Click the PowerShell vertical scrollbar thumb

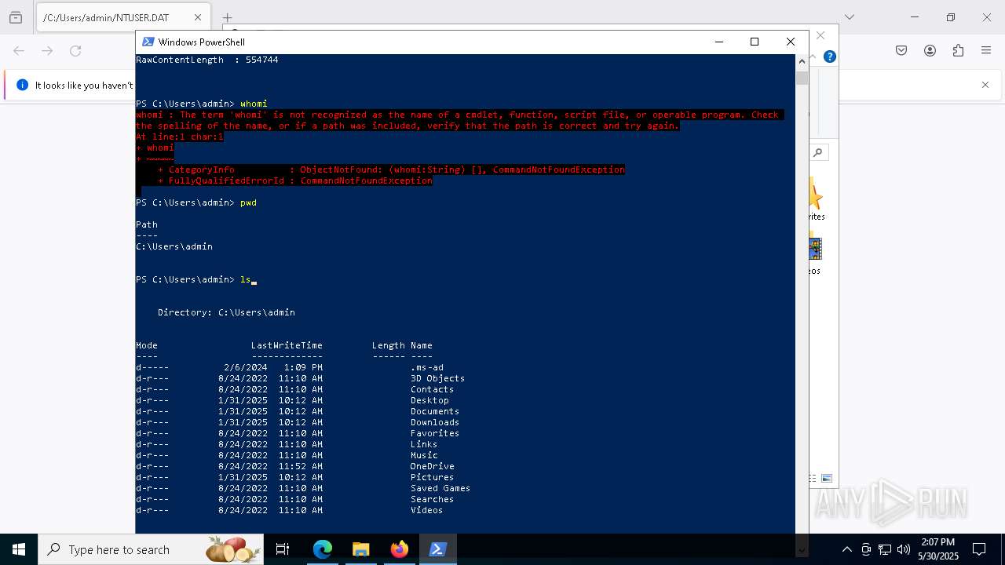[x=802, y=78]
